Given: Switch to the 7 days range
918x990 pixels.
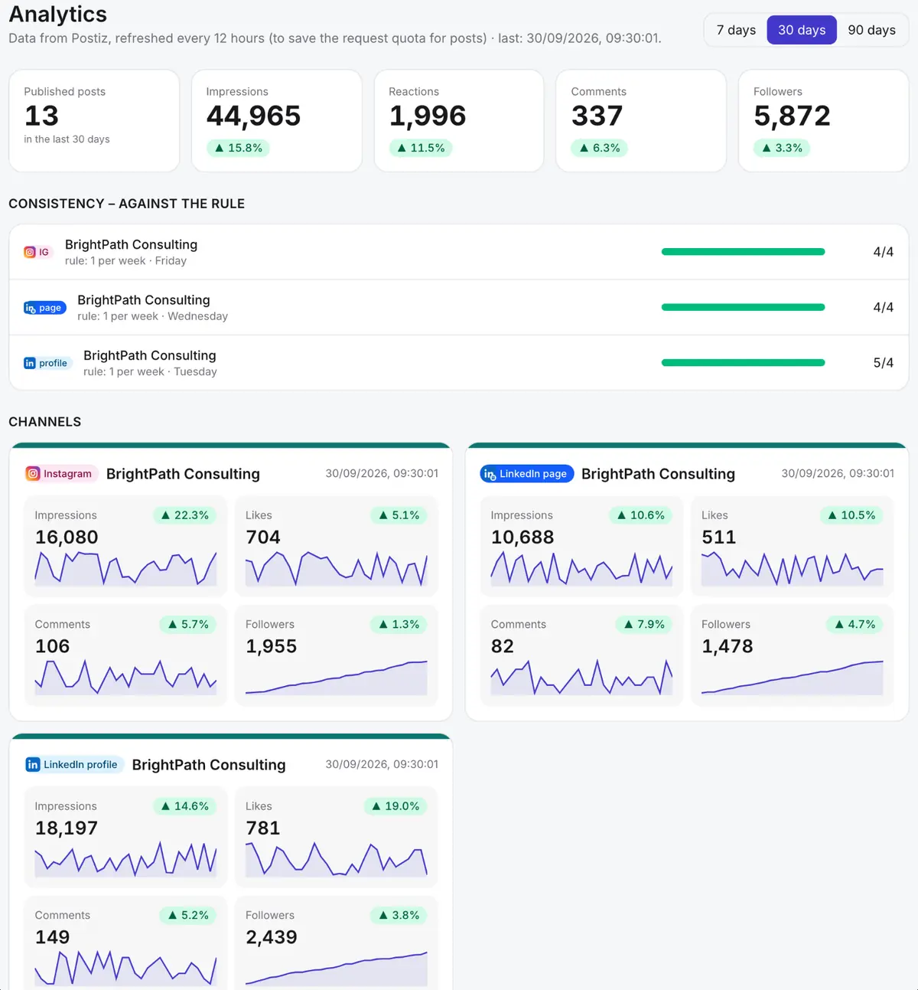Looking at the screenshot, I should (x=736, y=30).
